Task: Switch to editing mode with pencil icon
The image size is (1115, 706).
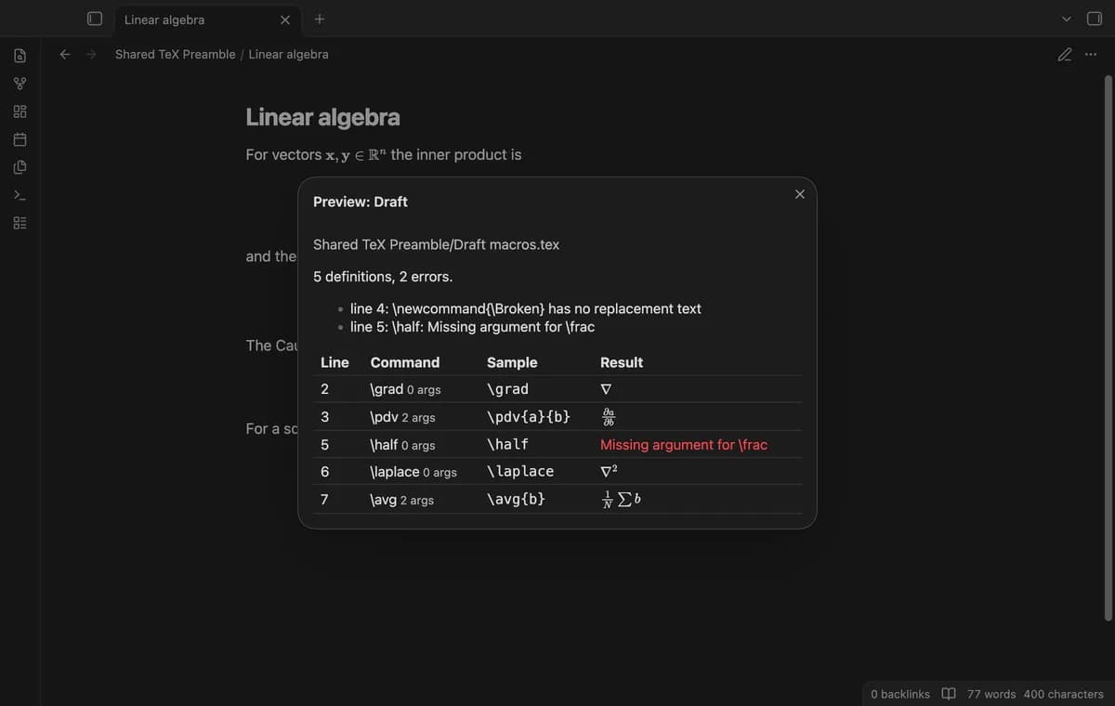Action: (1065, 54)
